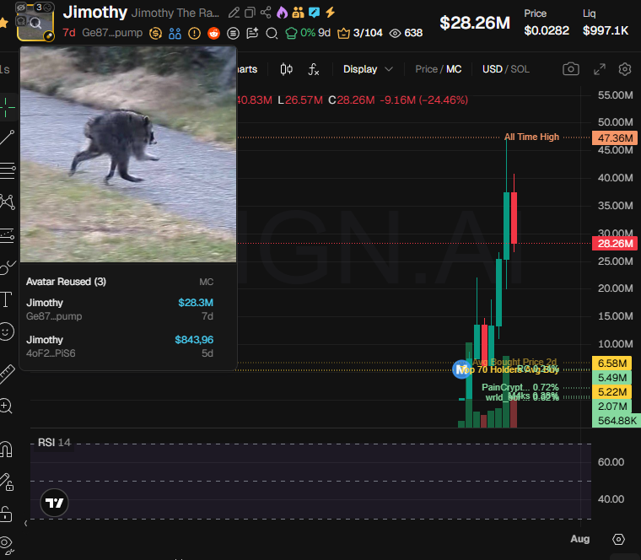
Task: Click the circled list lines icon
Action: coord(233,33)
